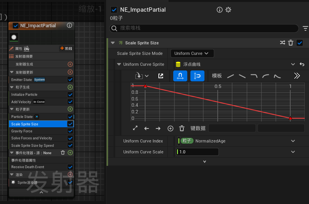Delete the selected key with the trash icon
Viewport: 309px width, 204px height.
182,128
